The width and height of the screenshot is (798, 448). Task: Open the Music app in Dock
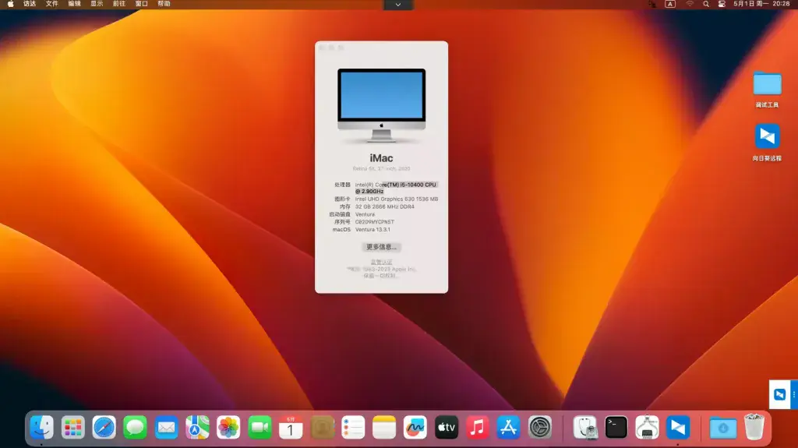click(x=478, y=427)
